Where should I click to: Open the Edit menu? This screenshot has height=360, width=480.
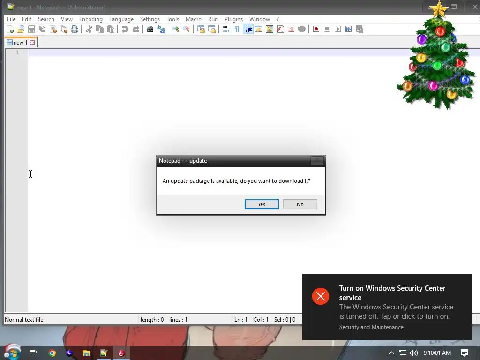pyautogui.click(x=27, y=19)
